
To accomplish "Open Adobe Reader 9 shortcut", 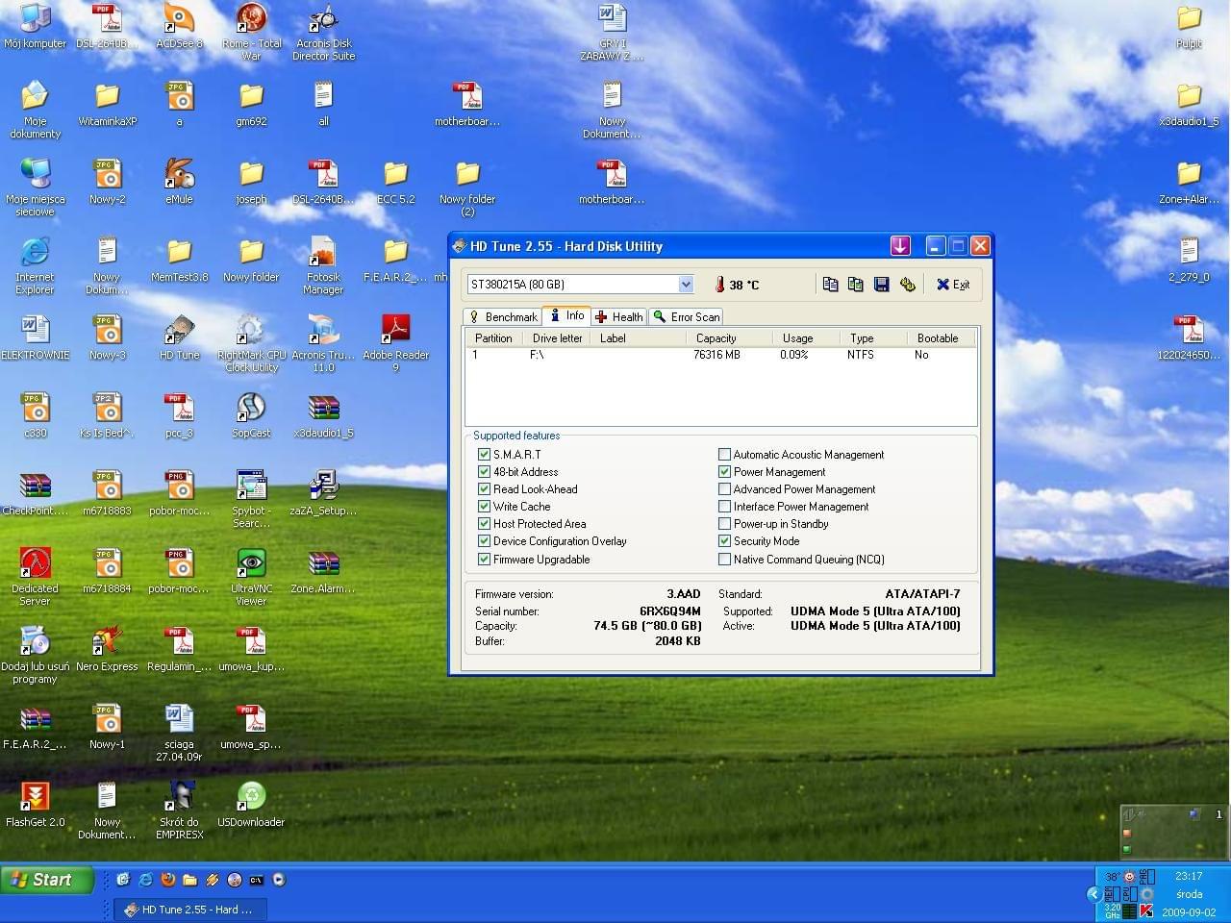I will click(x=395, y=343).
